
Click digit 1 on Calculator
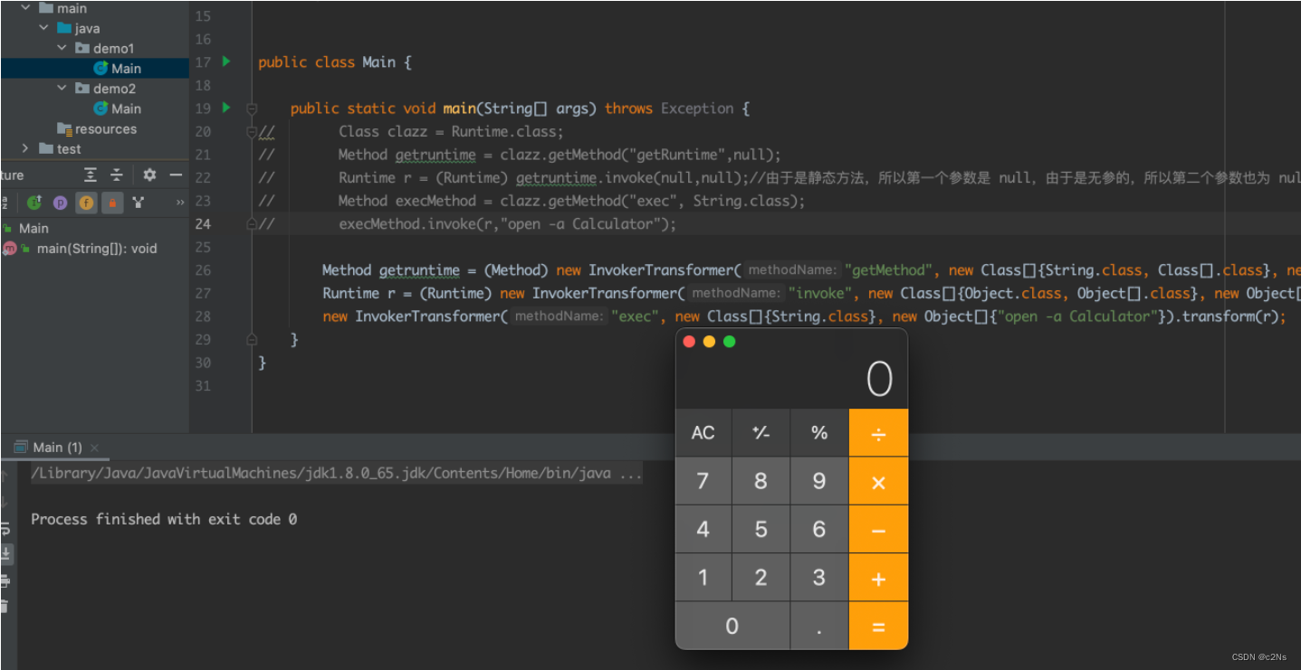703,578
